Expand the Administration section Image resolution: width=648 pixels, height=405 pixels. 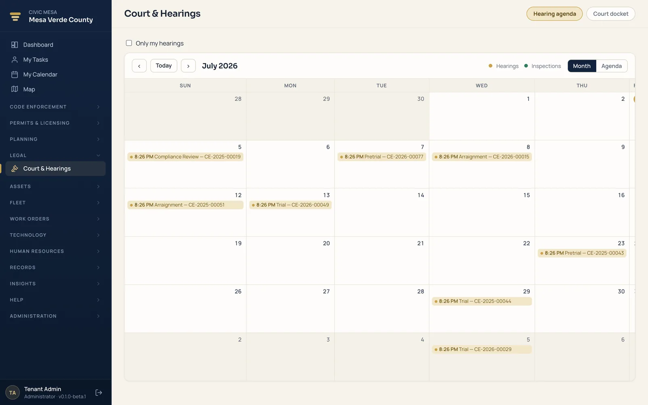tap(55, 316)
